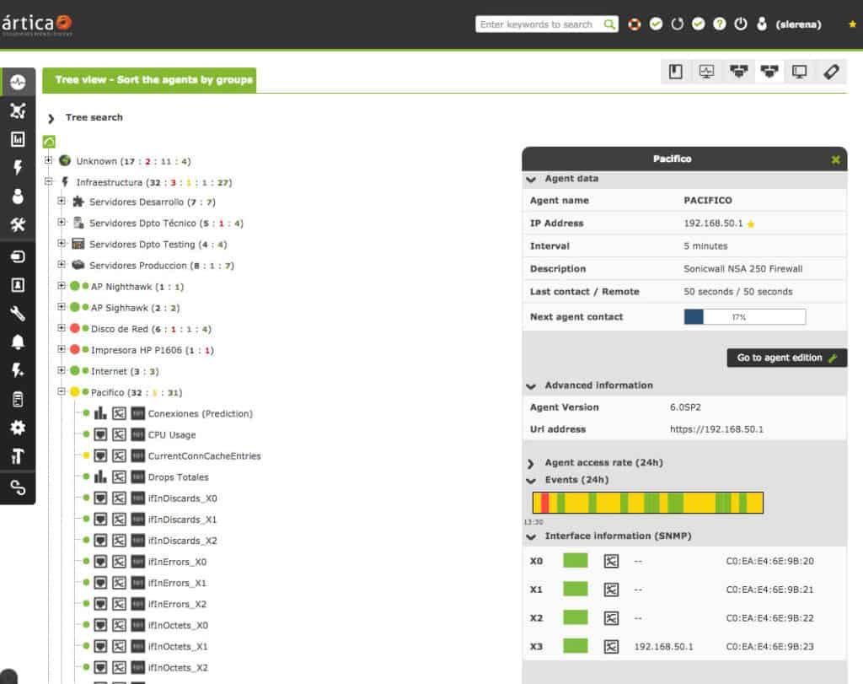
Task: Open the alerts bell sidebar icon
Action: click(x=18, y=342)
